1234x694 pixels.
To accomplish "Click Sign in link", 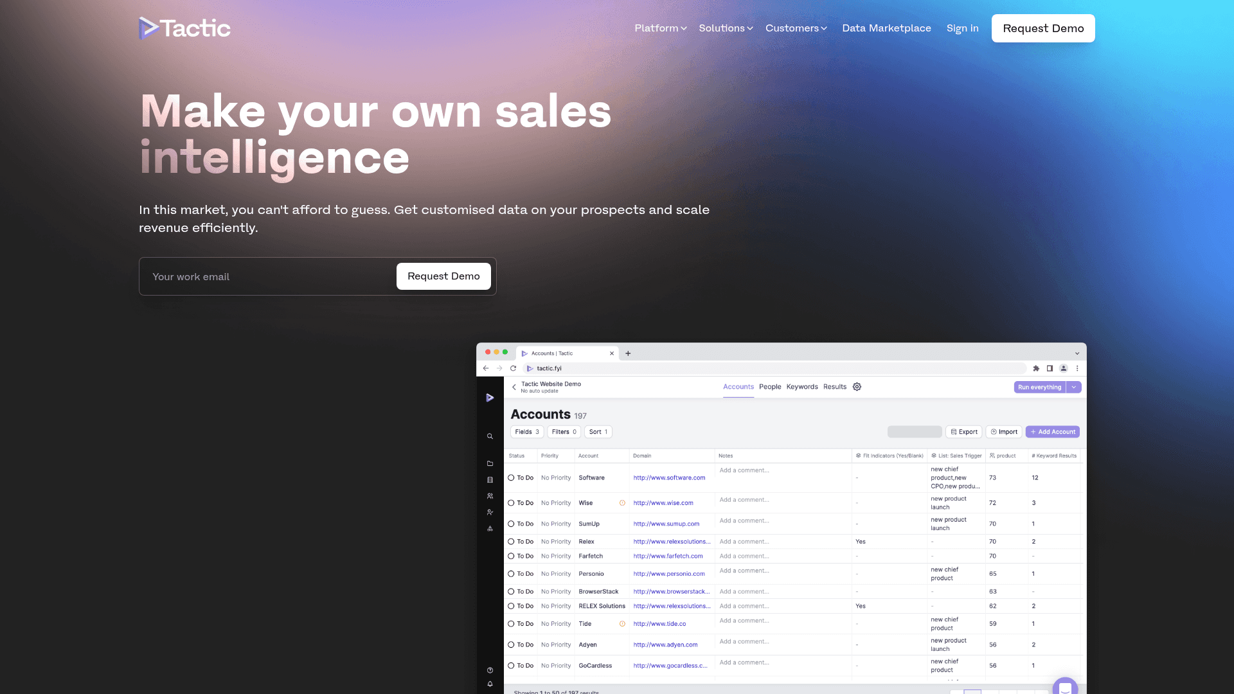I will pos(962,28).
